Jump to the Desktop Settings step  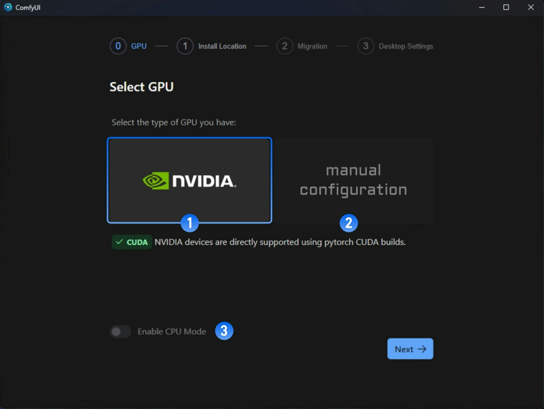(406, 46)
